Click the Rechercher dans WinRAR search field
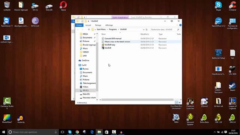 [165, 30]
